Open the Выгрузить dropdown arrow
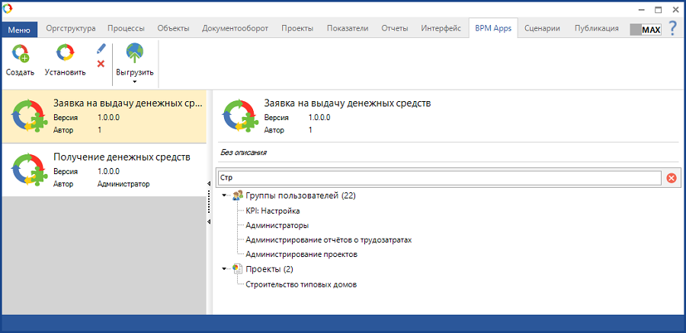This screenshot has height=333, width=686. (134, 81)
